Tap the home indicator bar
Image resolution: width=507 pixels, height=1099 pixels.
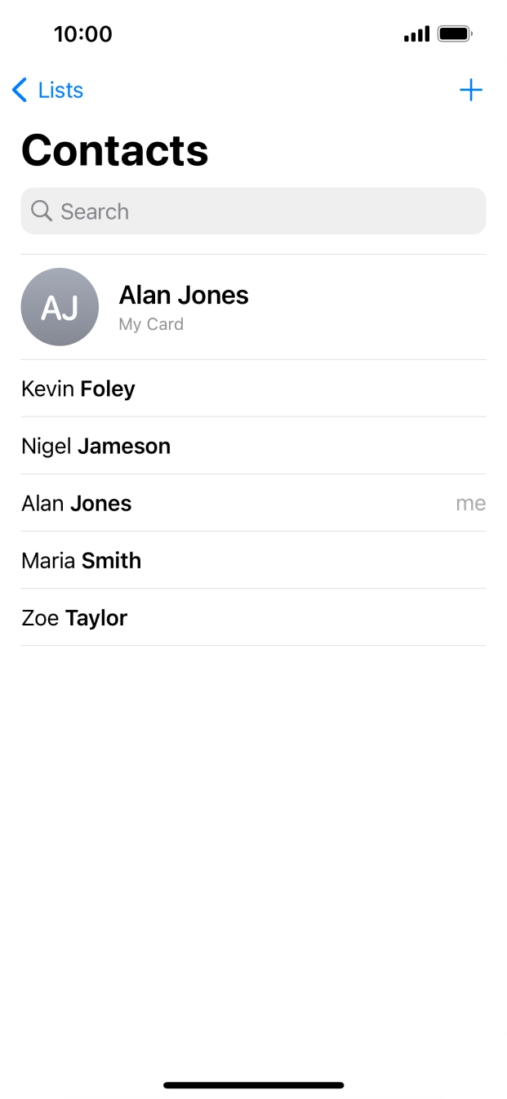click(x=253, y=1085)
